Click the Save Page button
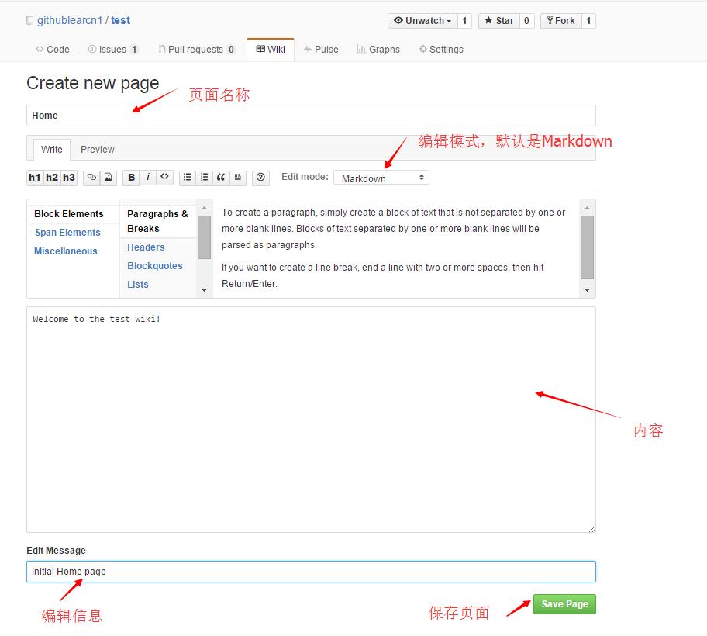 point(564,603)
